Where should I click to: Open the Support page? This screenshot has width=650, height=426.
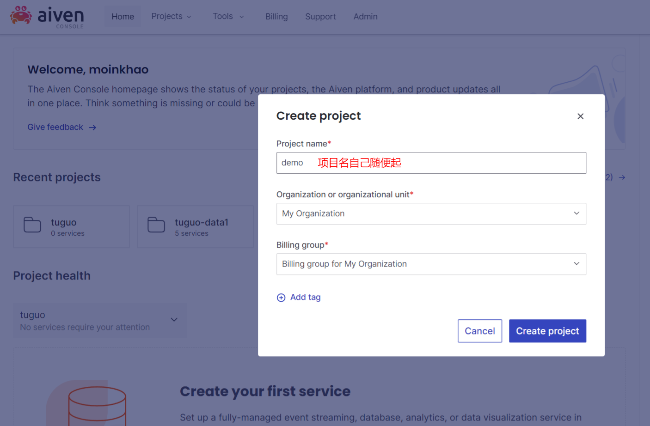coord(320,17)
